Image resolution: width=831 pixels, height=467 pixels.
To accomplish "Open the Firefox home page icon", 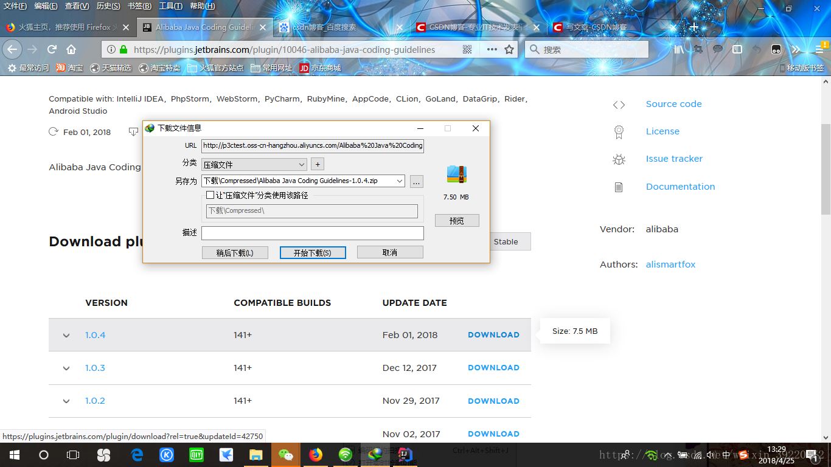I will [71, 49].
